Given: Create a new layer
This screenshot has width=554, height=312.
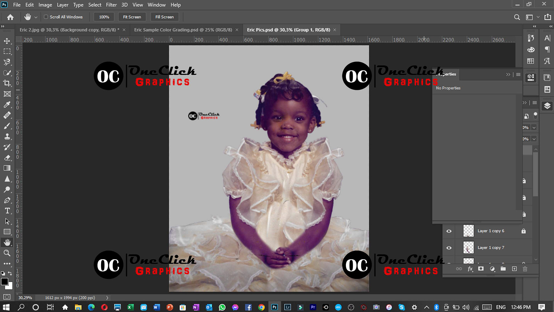Looking at the screenshot, I should 514,269.
